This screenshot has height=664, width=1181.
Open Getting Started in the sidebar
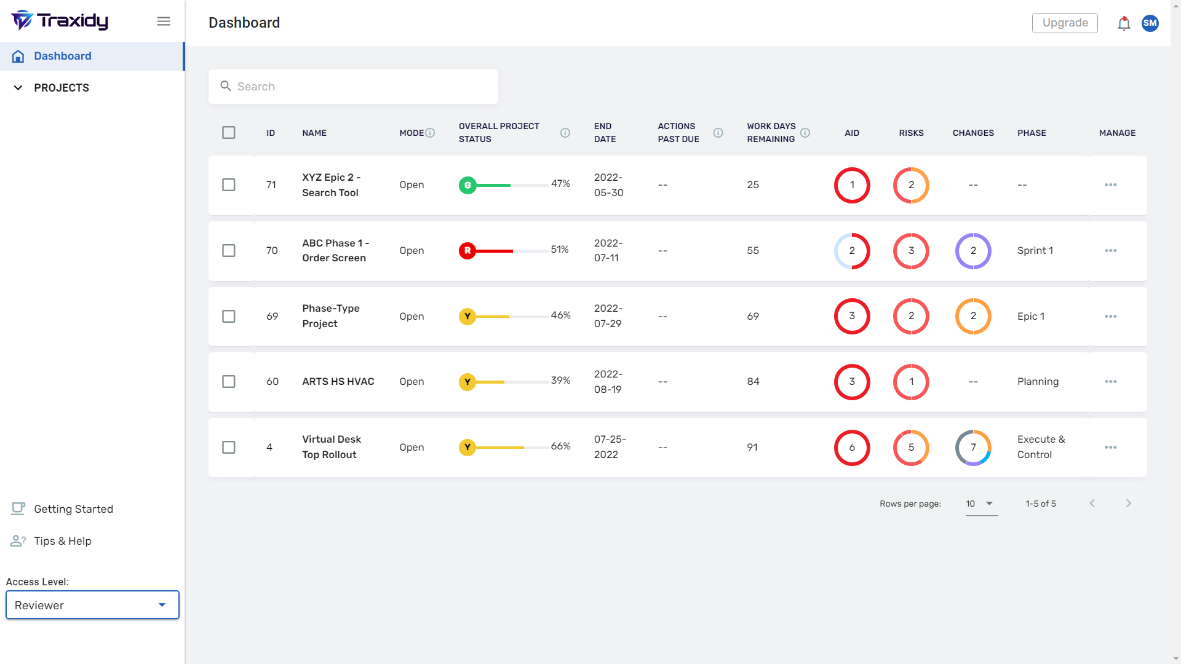[73, 509]
